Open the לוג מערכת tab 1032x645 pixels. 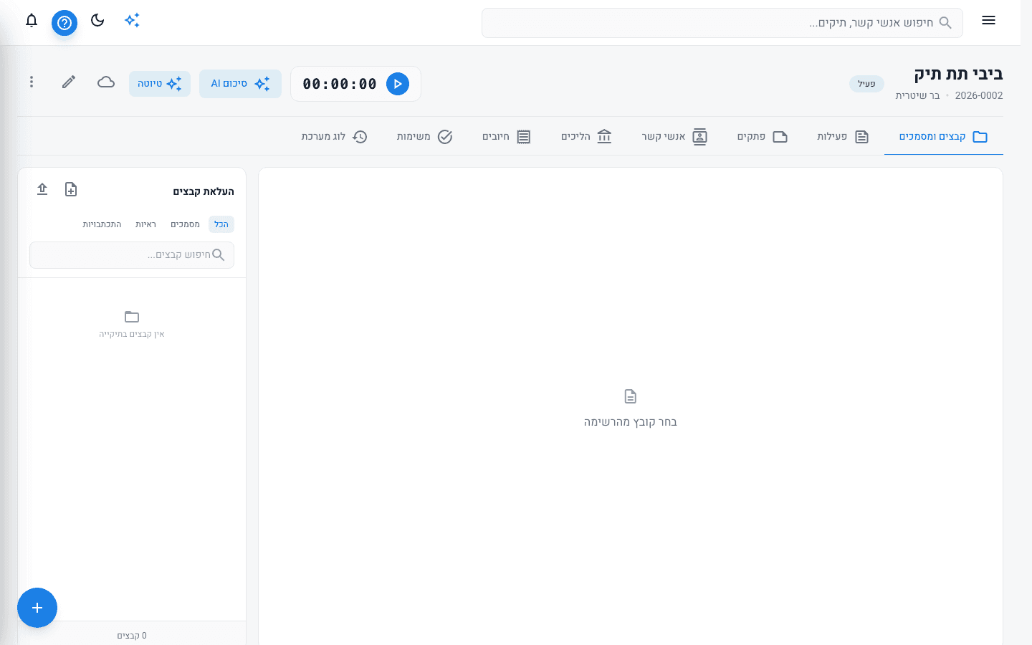(x=334, y=137)
